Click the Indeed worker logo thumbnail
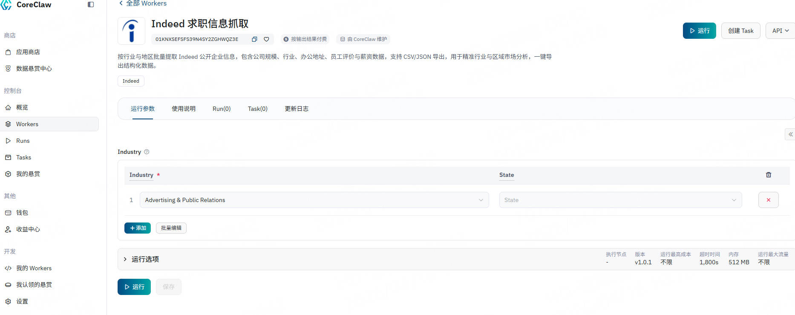Screen dimensions: 795x315 point(131,31)
